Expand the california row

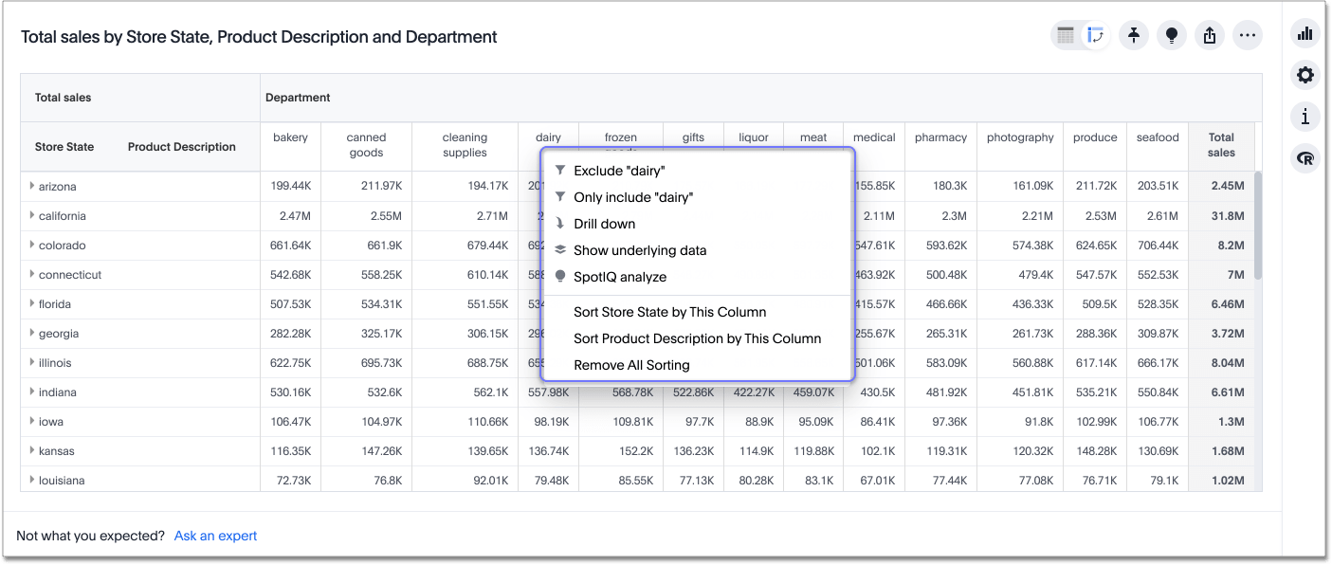click(x=29, y=215)
